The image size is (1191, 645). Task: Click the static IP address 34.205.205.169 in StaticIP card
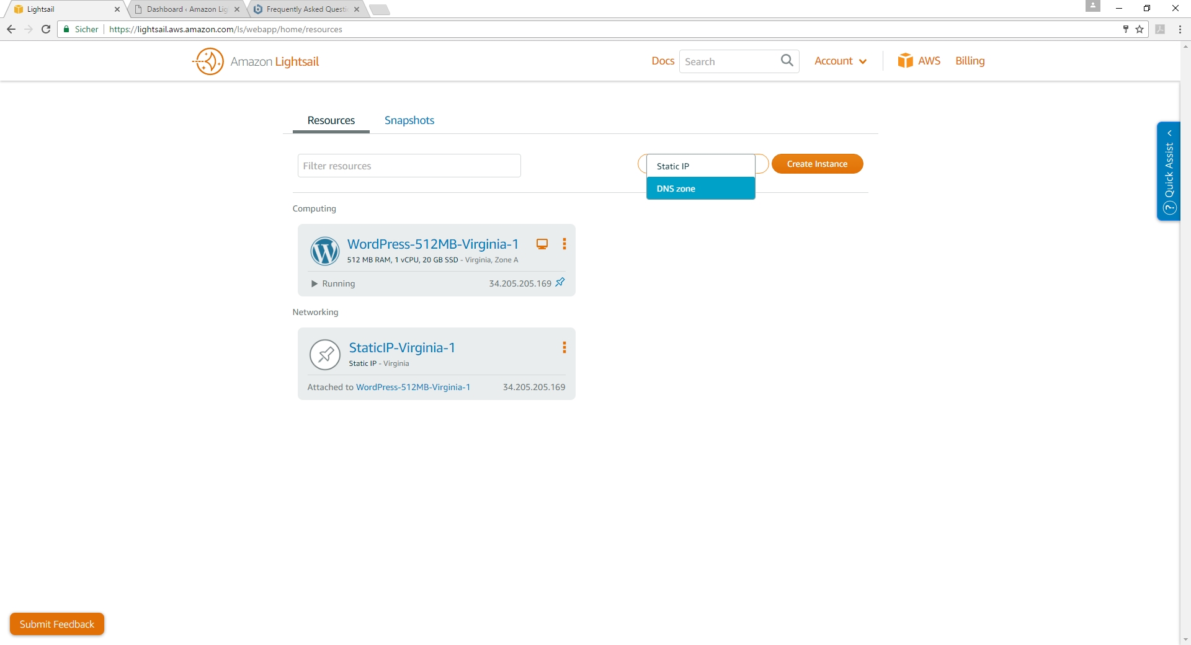(534, 387)
